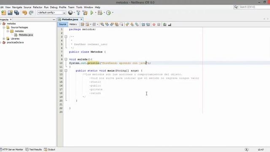Open dropdown arrow next to Run Project

(x=96, y=13)
